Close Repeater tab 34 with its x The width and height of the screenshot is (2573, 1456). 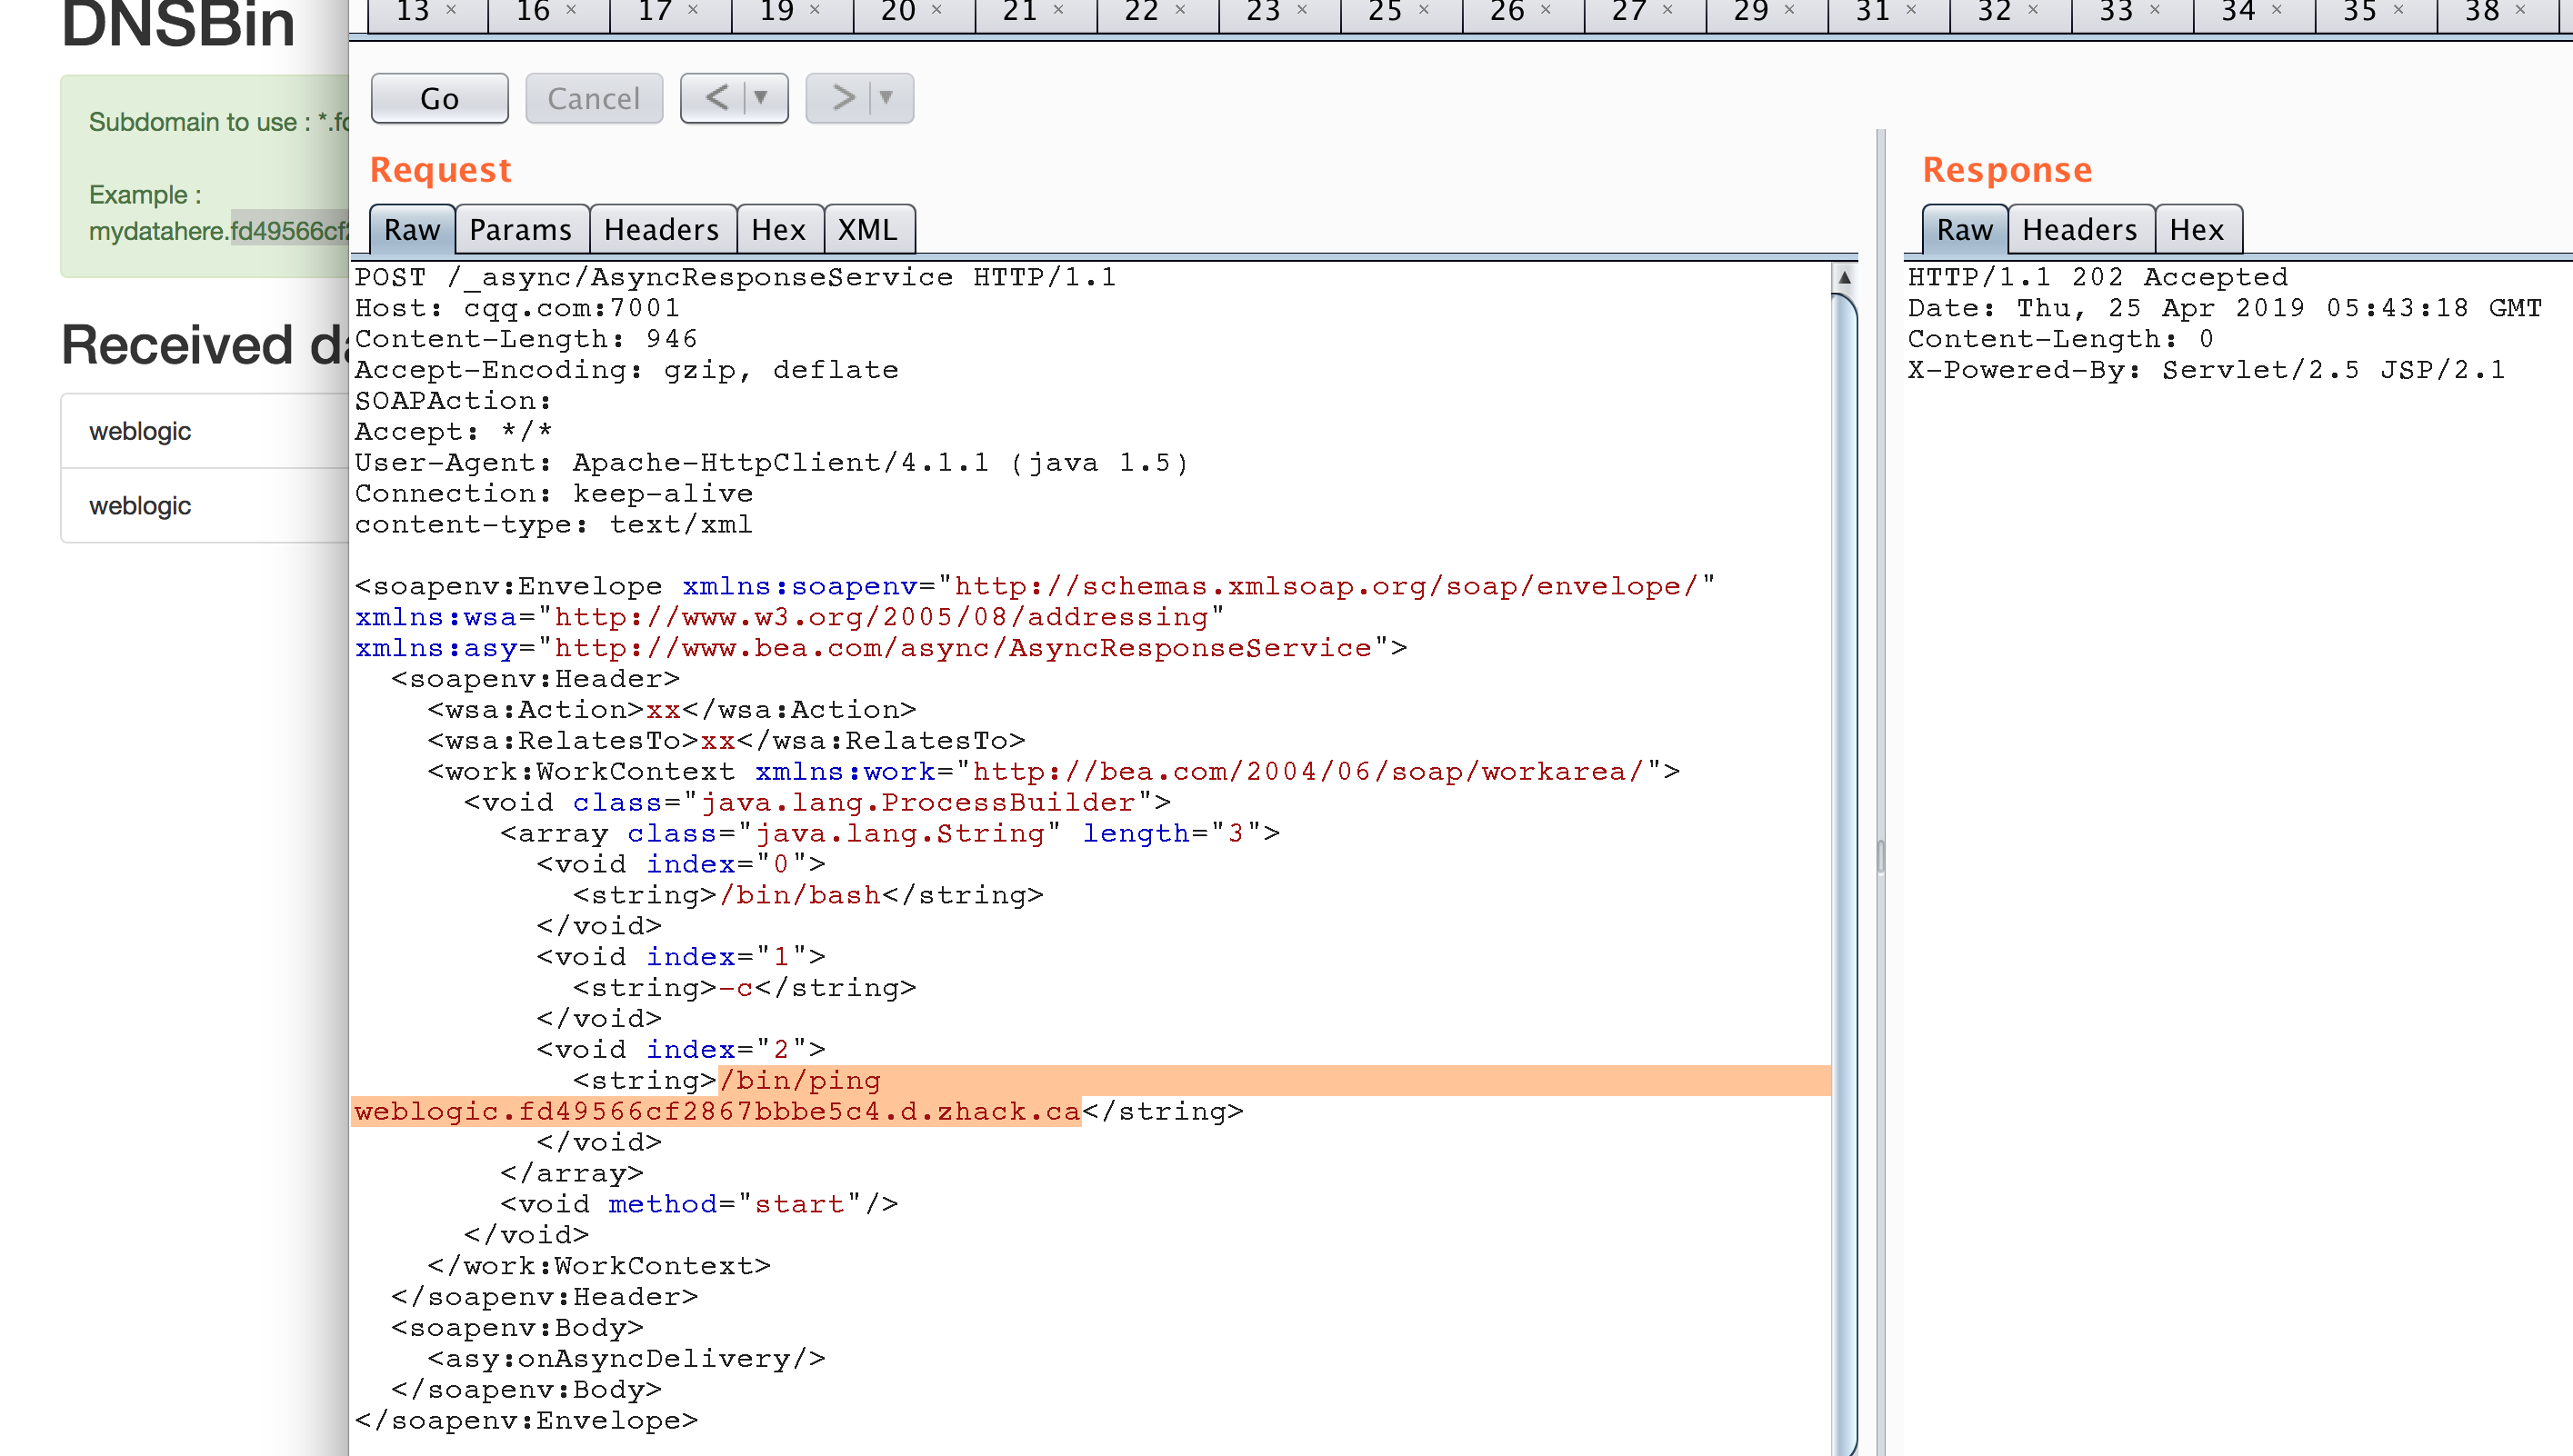click(2277, 10)
